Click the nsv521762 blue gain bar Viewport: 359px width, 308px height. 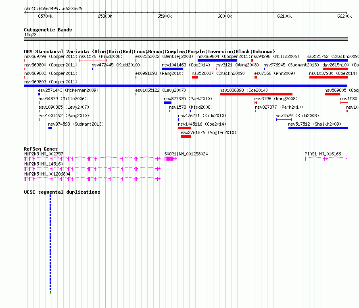[327, 60]
